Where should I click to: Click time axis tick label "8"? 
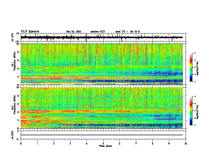(153, 144)
